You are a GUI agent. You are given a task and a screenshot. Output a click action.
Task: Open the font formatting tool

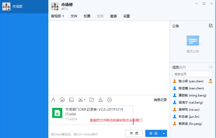[53, 100]
